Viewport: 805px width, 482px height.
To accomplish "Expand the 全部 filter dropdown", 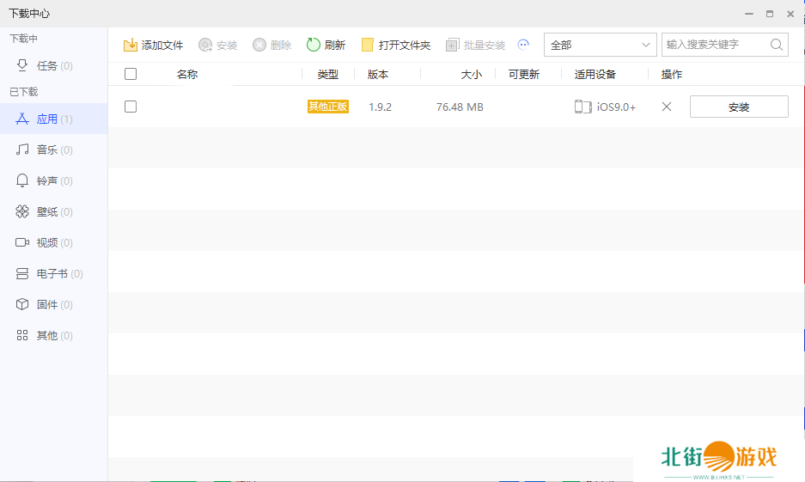I will 600,45.
